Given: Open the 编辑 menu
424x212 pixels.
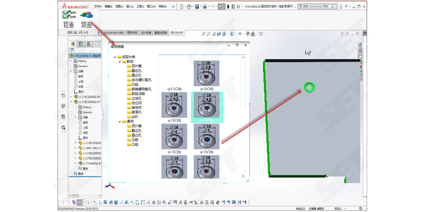Looking at the screenshot, I should 109,6.
